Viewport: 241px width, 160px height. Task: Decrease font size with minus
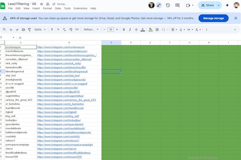[105, 29]
